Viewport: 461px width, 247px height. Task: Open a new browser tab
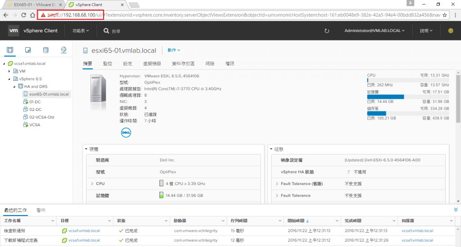coord(134,4)
